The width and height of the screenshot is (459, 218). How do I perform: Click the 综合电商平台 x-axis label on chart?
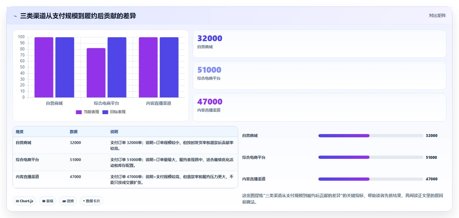107,103
